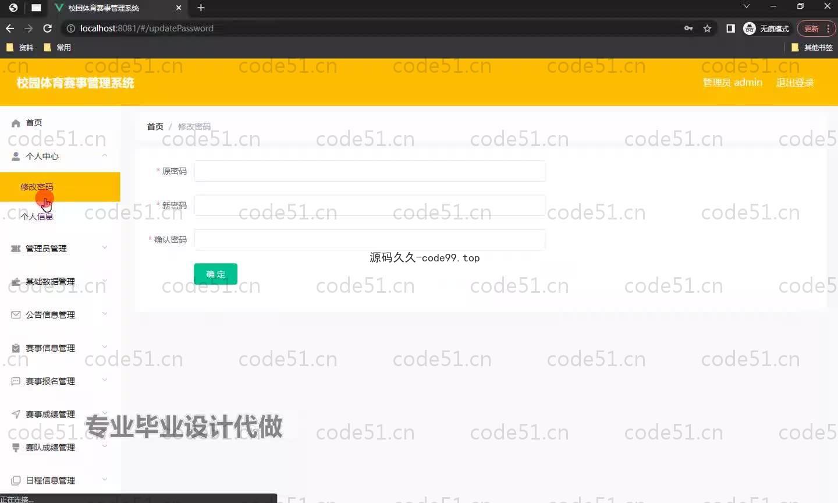Open the saved passwords key icon
This screenshot has height=503, width=838.
tap(688, 29)
